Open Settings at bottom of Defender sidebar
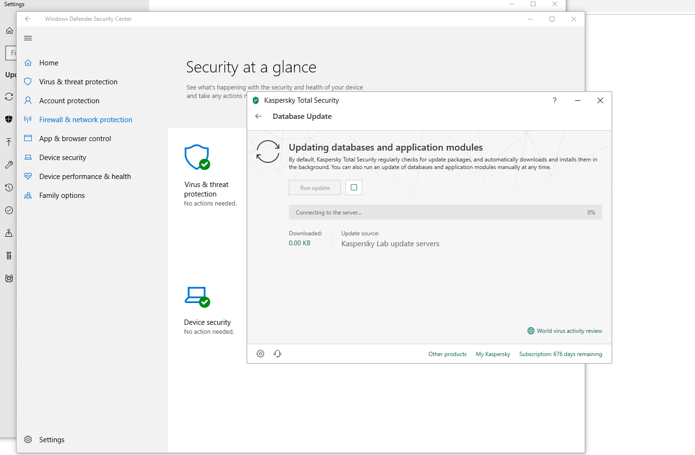 52,440
